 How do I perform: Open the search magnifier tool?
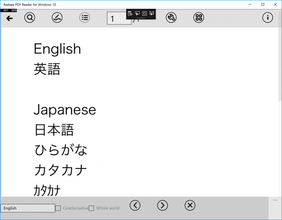tap(30, 18)
